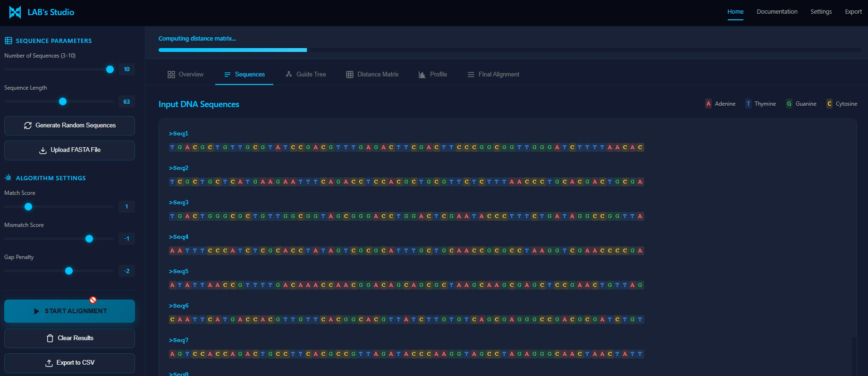Click the Overview tab grid icon

171,75
